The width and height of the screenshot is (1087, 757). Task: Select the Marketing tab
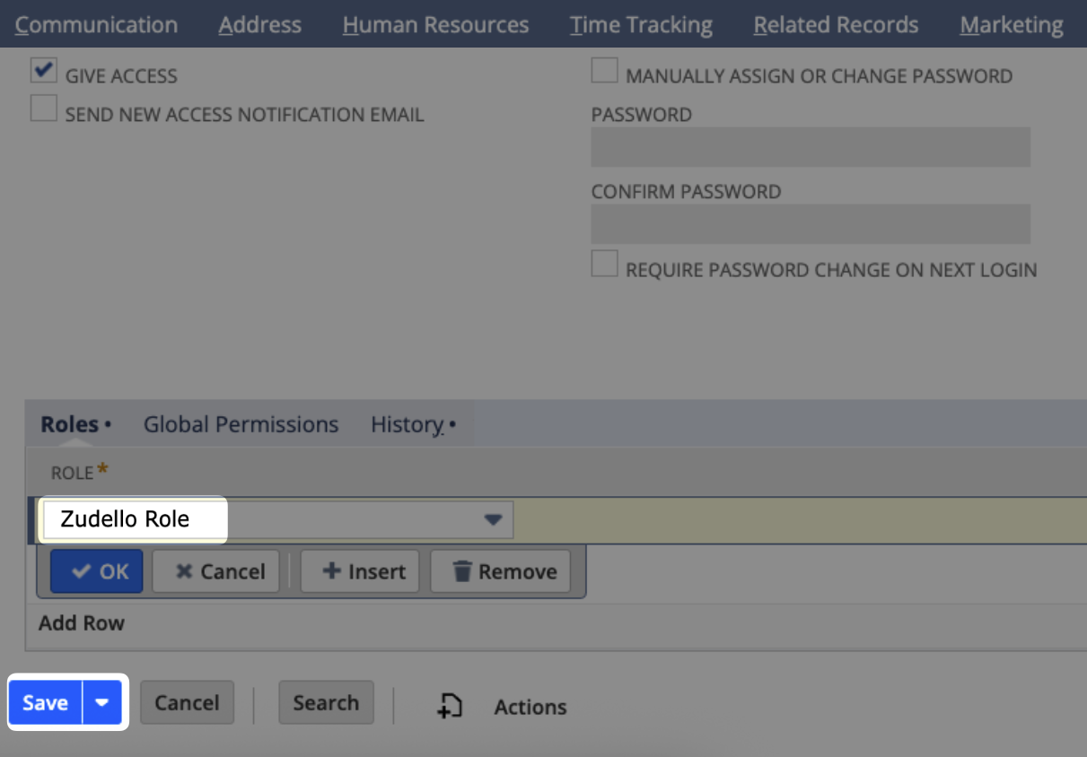(x=1012, y=25)
